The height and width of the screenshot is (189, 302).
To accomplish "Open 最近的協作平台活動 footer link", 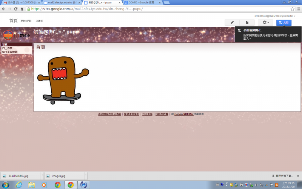I will [x=109, y=114].
